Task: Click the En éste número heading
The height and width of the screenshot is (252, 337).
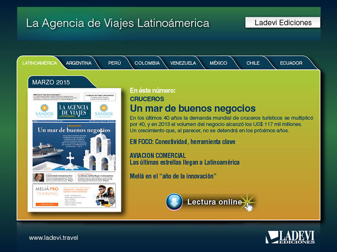Action: (153, 90)
